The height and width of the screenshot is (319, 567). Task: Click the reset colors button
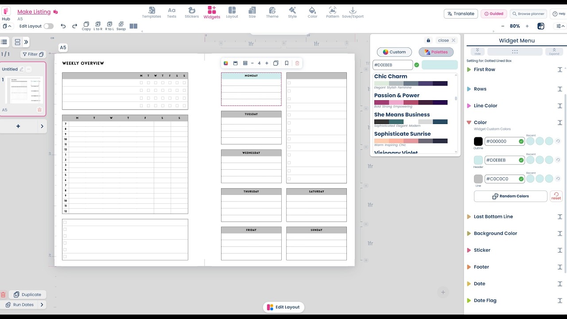coord(556,196)
